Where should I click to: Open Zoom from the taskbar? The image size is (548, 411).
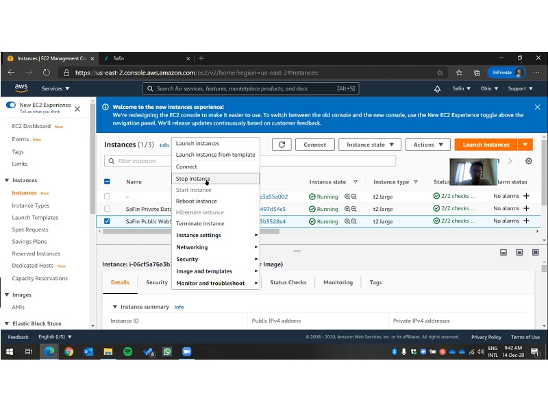(x=186, y=351)
